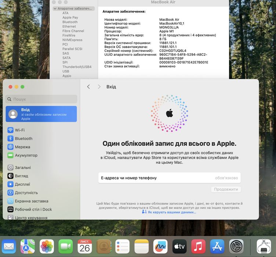Open System Information app in Dock
276x257 pixels.
pos(264,246)
